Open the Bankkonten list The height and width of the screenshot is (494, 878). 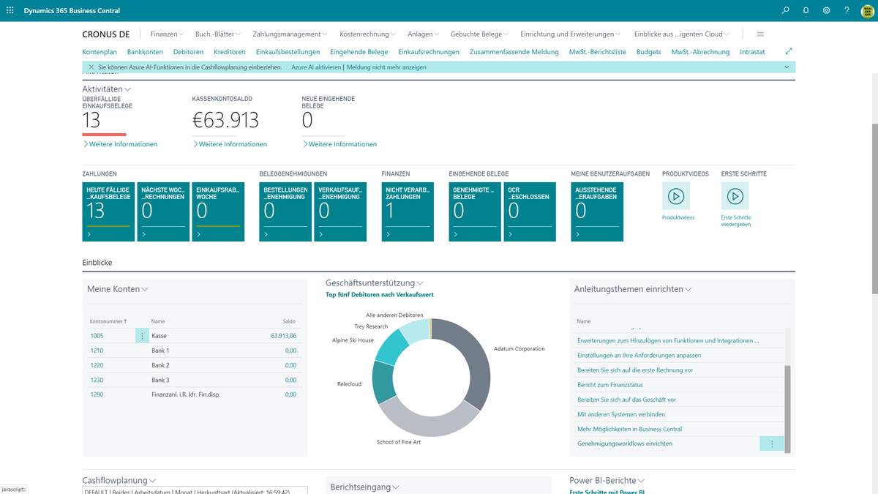(145, 52)
